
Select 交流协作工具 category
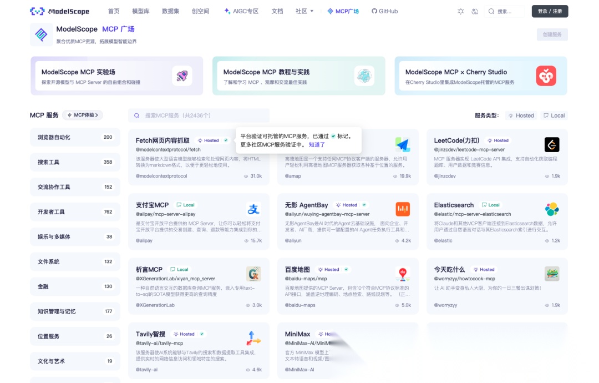(75, 187)
